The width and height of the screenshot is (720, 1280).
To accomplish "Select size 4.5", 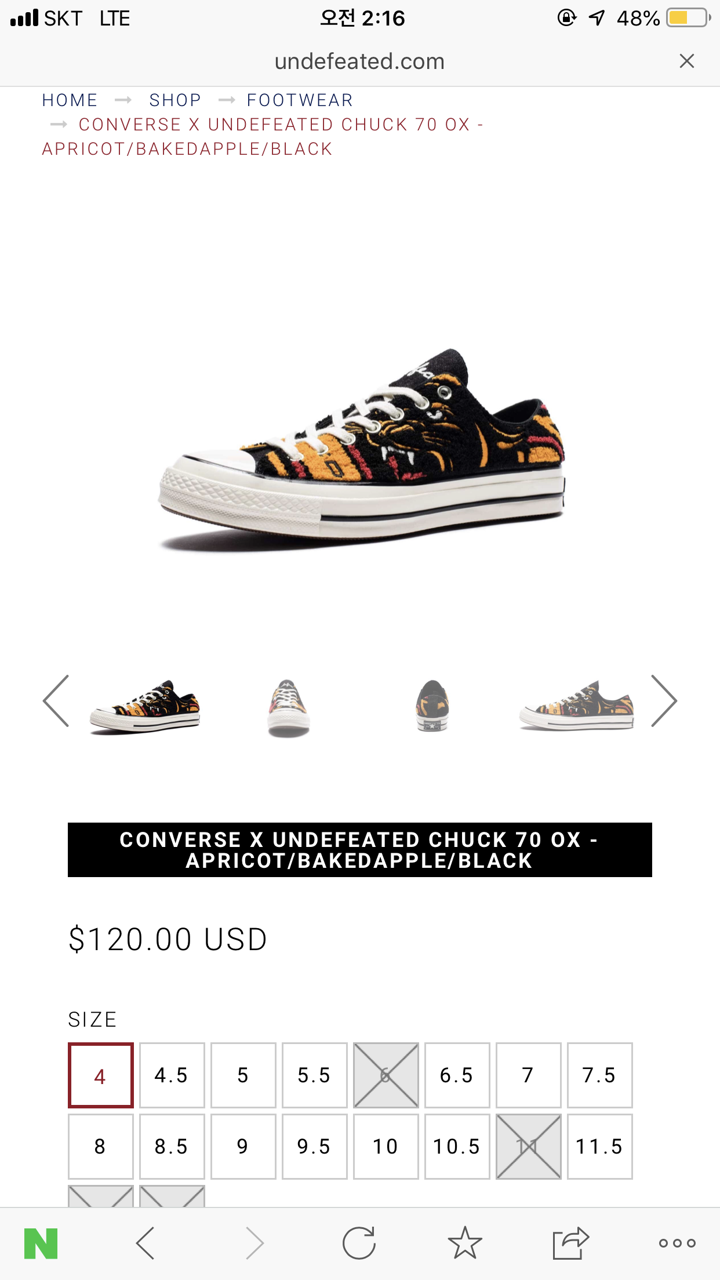I will [x=172, y=1075].
